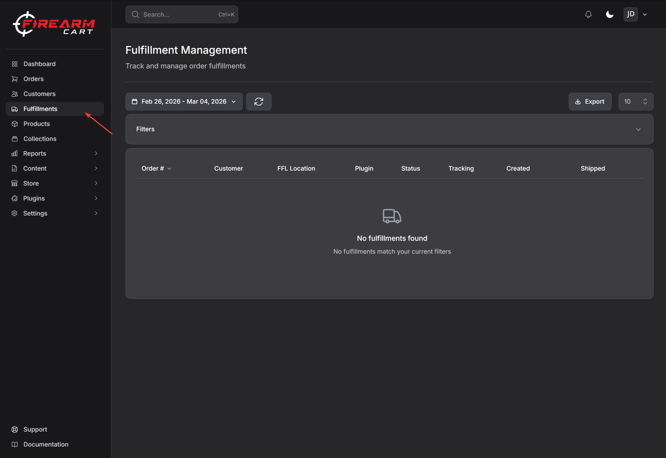Click the Firearm Cart logo
The height and width of the screenshot is (458, 666).
pyautogui.click(x=54, y=24)
